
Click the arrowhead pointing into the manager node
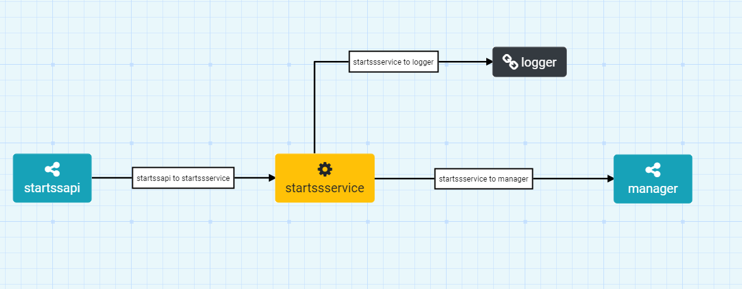(610, 178)
